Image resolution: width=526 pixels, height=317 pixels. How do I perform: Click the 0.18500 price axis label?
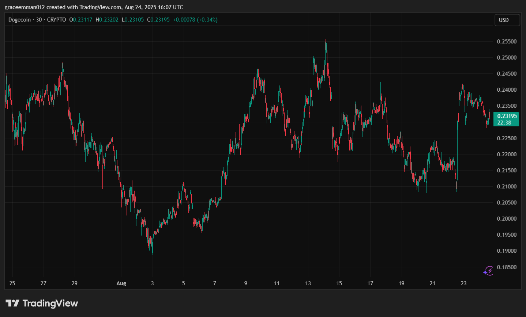tap(507, 267)
